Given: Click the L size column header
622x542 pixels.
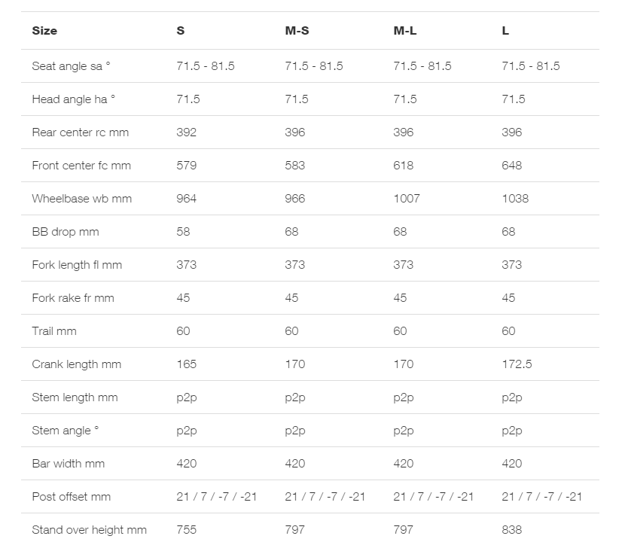Looking at the screenshot, I should pos(505,31).
